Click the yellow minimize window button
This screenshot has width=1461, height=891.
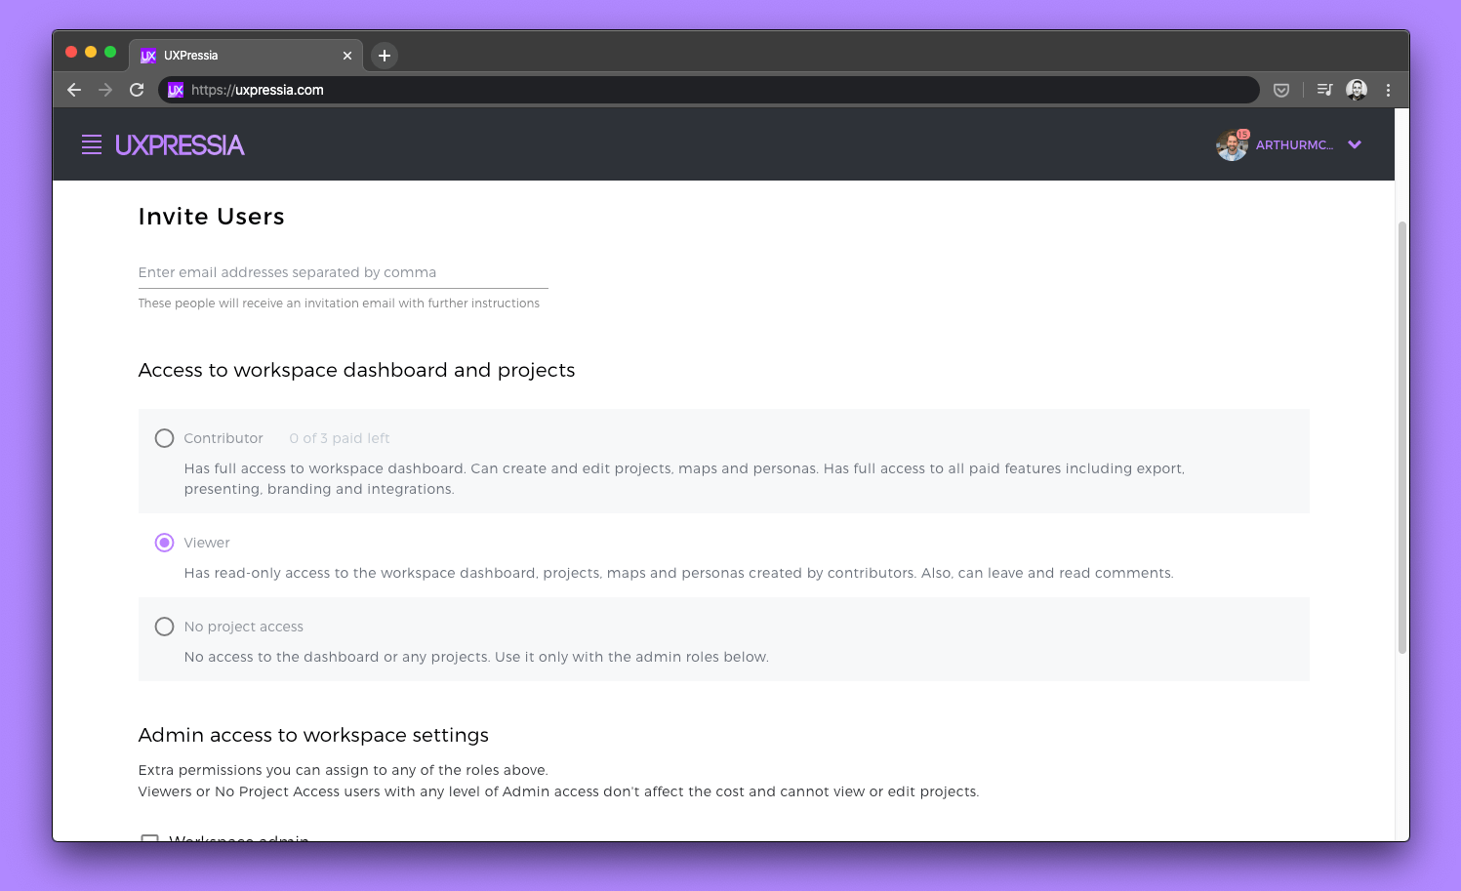[91, 52]
